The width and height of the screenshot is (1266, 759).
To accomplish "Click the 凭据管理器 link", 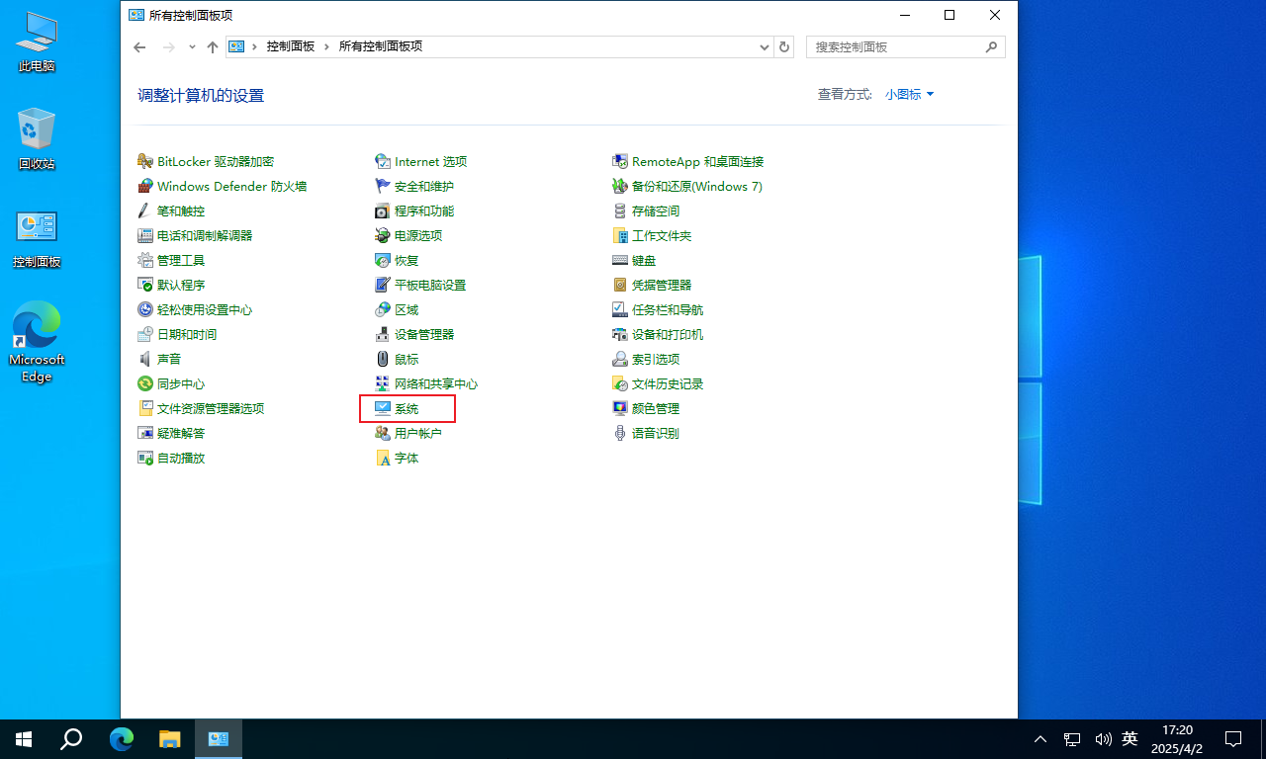I will [662, 285].
